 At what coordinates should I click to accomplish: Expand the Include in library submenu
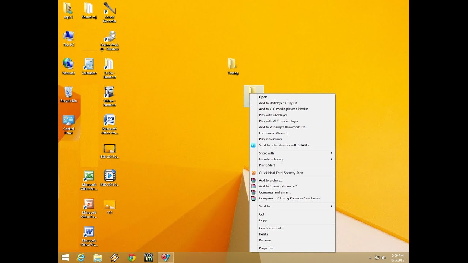click(x=292, y=159)
